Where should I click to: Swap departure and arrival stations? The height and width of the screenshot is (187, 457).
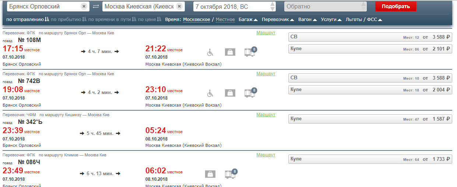tap(96, 7)
